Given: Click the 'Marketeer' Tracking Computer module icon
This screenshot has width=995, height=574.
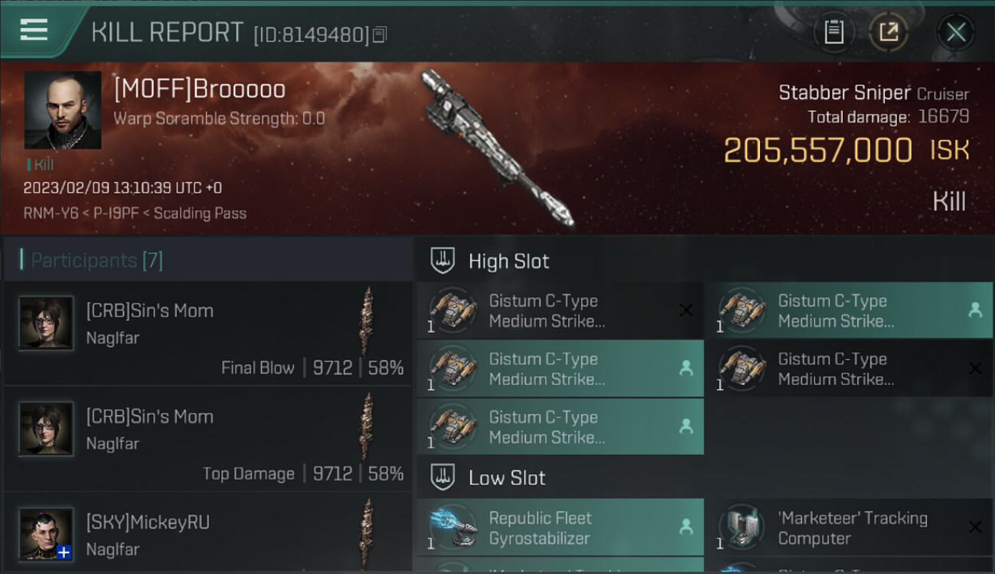Looking at the screenshot, I should click(x=741, y=527).
